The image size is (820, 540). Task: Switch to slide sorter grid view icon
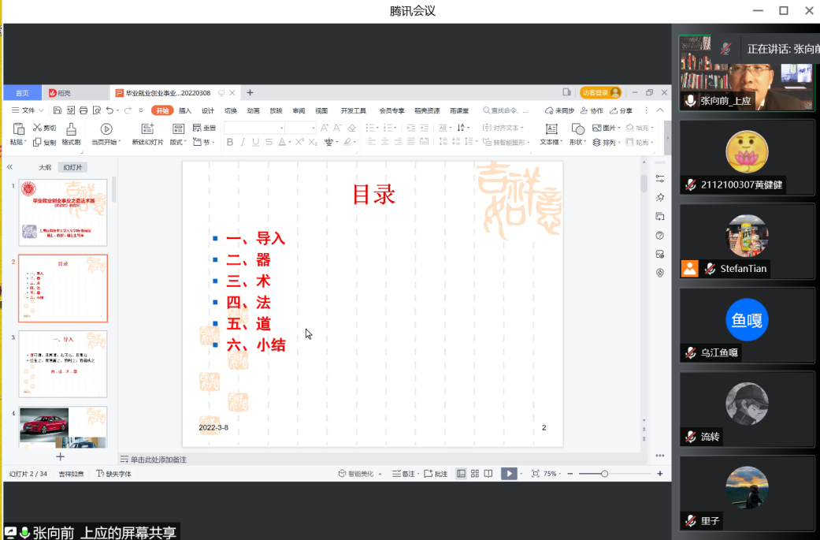click(475, 474)
